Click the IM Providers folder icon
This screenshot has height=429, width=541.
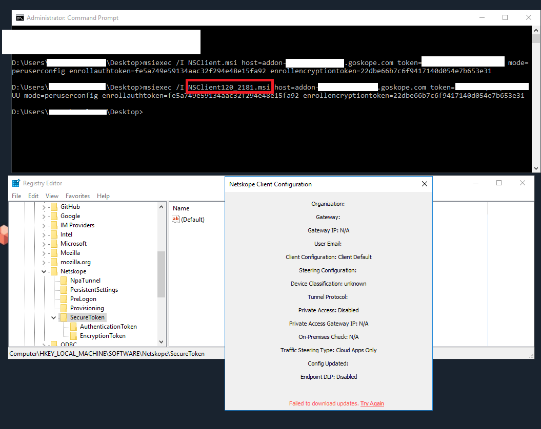[x=54, y=225]
